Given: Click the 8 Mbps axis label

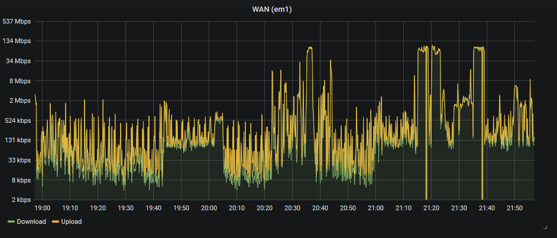Looking at the screenshot, I should pyautogui.click(x=20, y=81).
